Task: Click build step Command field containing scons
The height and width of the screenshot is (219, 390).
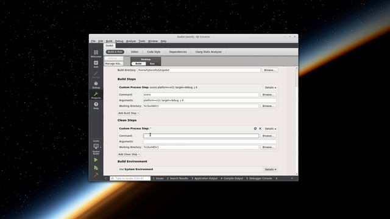Action: click(x=201, y=95)
